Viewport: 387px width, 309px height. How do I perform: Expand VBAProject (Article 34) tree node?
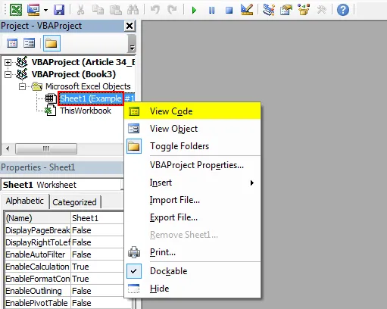click(x=8, y=62)
